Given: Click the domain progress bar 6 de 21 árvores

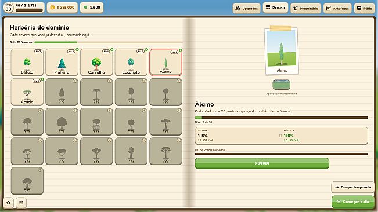Looking at the screenshot, I should (x=109, y=42).
